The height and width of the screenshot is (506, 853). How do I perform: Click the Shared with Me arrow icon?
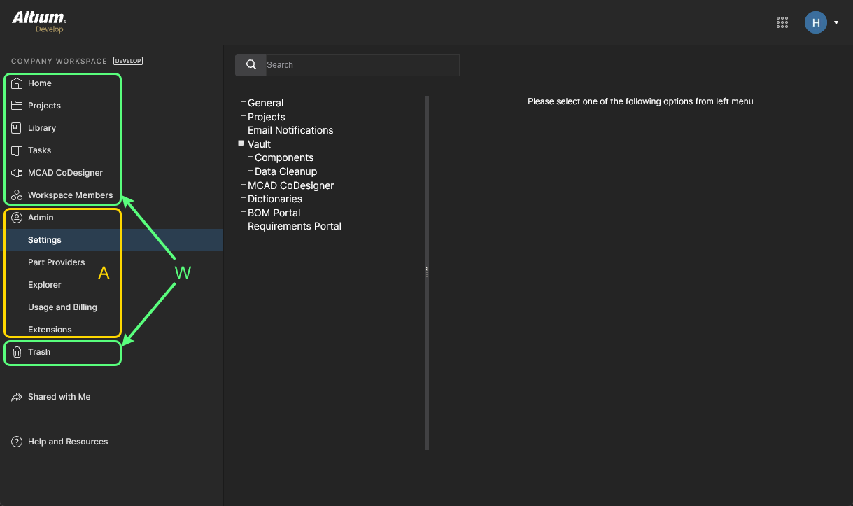[17, 397]
